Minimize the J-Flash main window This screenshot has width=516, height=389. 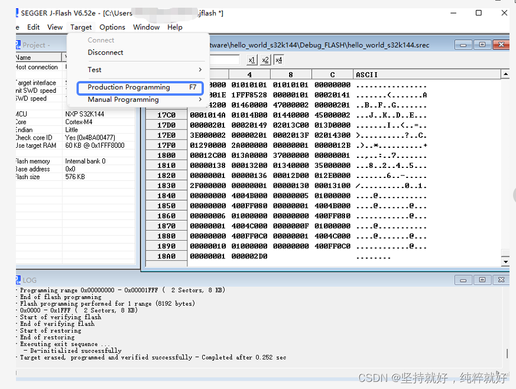point(453,13)
